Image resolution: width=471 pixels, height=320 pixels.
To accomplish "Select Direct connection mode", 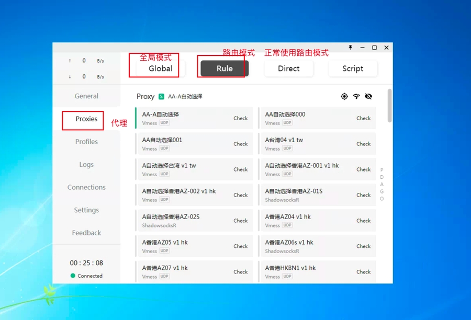I will (x=288, y=68).
